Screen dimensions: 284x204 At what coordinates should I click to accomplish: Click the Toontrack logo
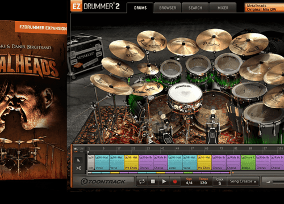(x=103, y=182)
